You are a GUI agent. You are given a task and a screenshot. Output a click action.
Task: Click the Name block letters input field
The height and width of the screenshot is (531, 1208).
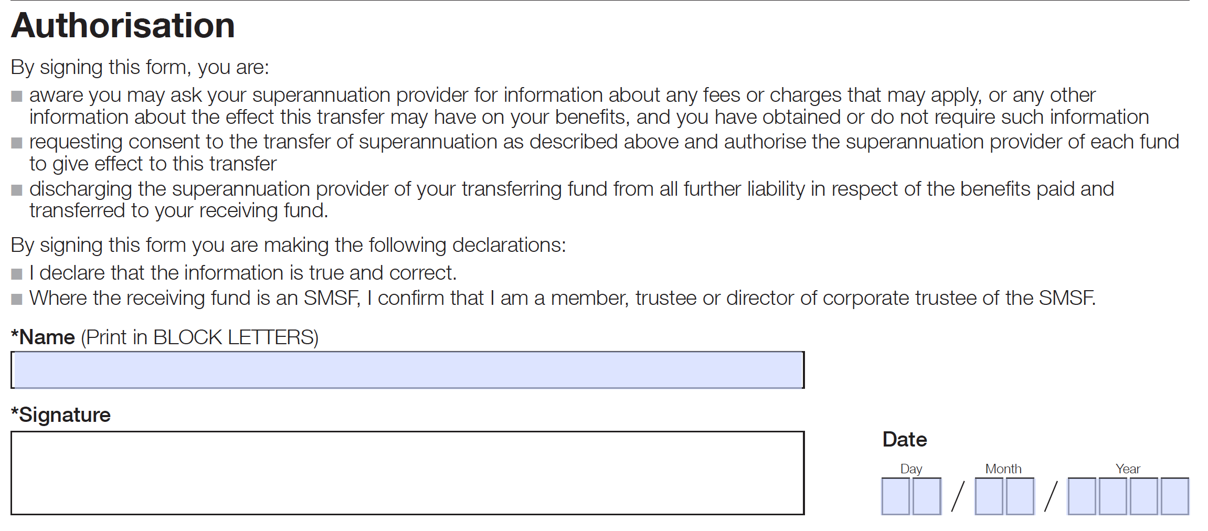pos(407,370)
